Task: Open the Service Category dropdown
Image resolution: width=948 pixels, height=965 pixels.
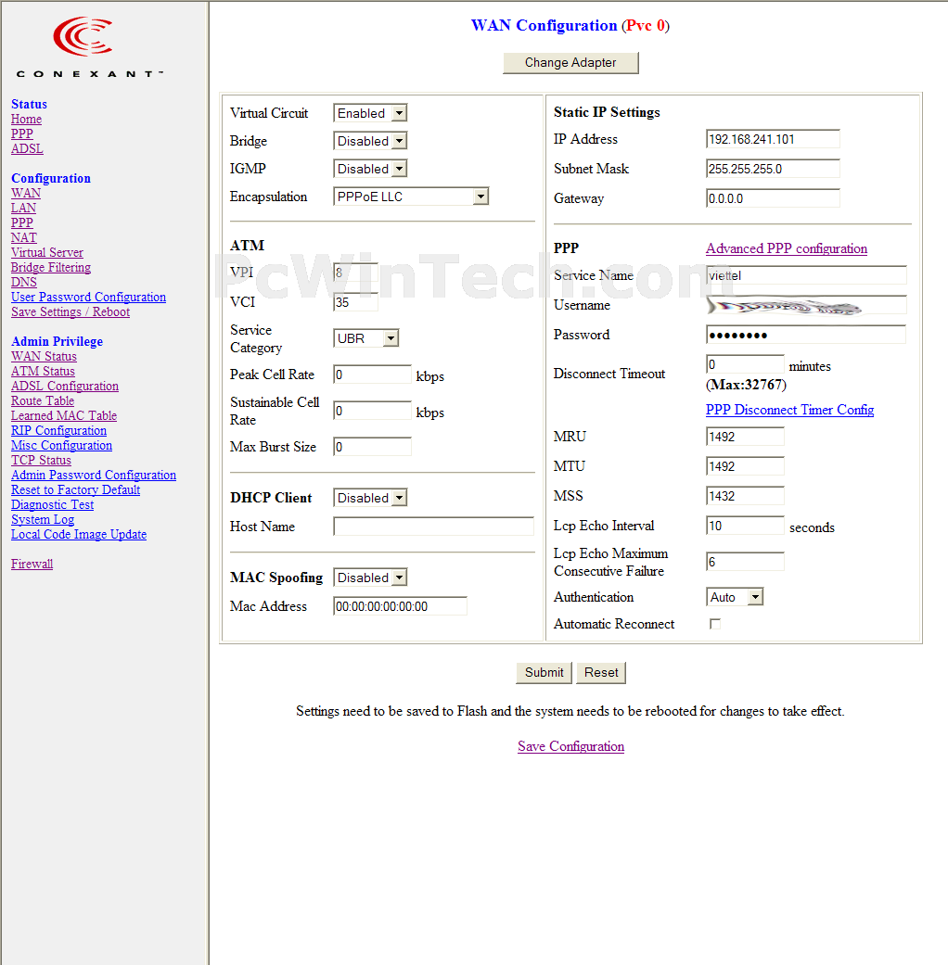Action: [365, 338]
